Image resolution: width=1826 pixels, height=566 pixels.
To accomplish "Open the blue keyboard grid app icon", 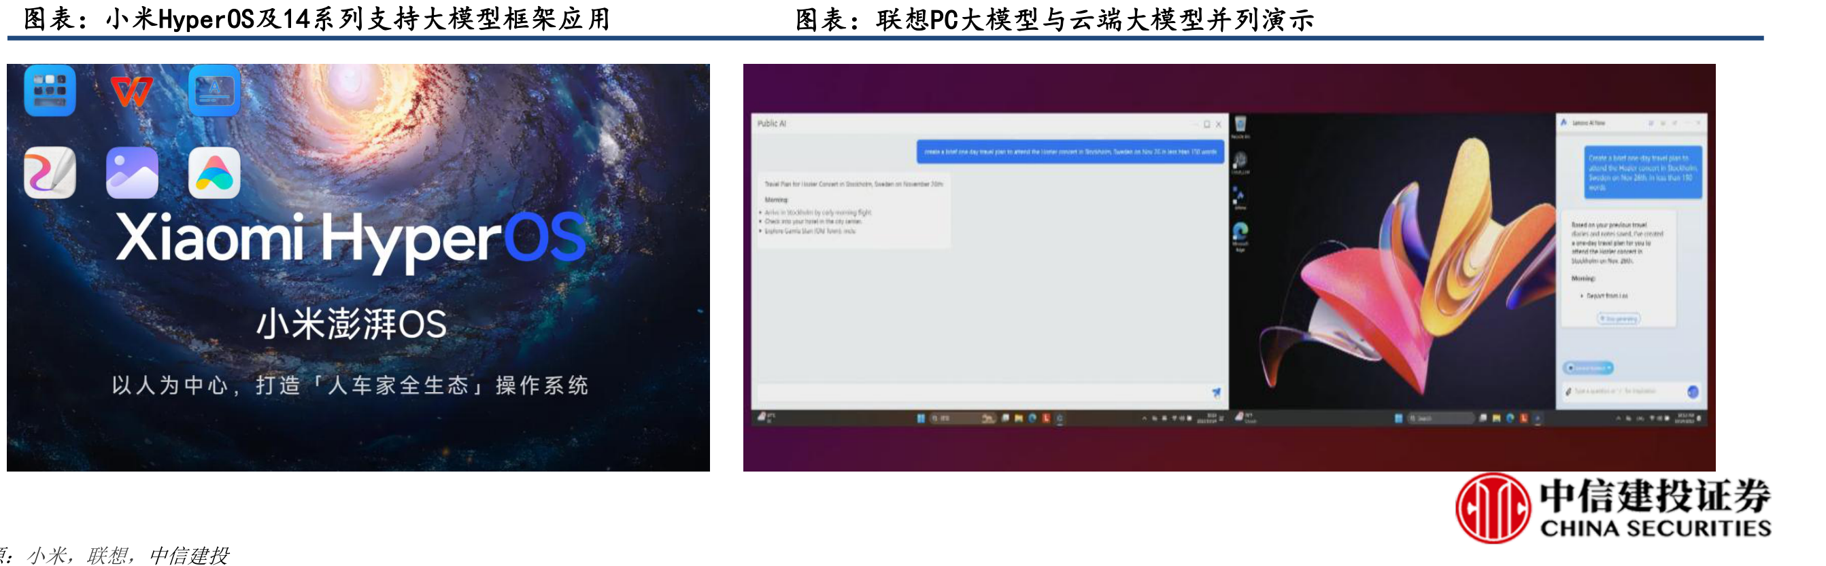I will click(50, 90).
